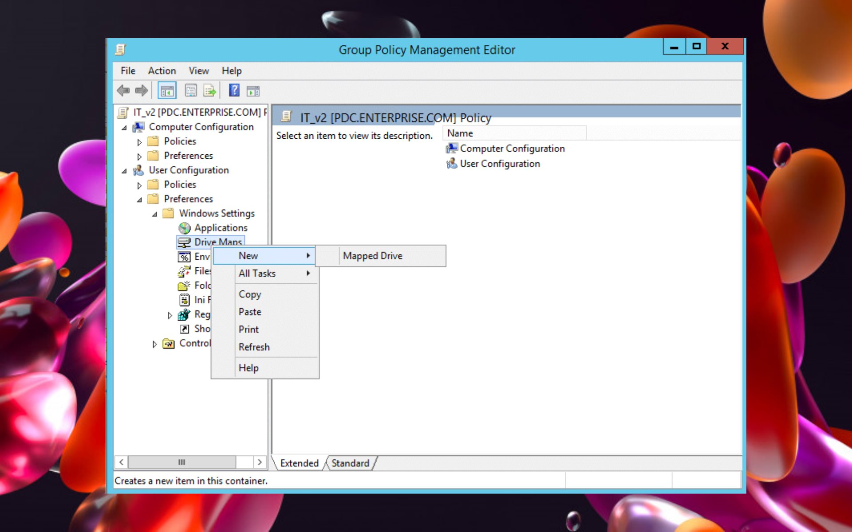Click the Forward arrow toolbar icon
Screen dimensions: 852x532
[142, 91]
